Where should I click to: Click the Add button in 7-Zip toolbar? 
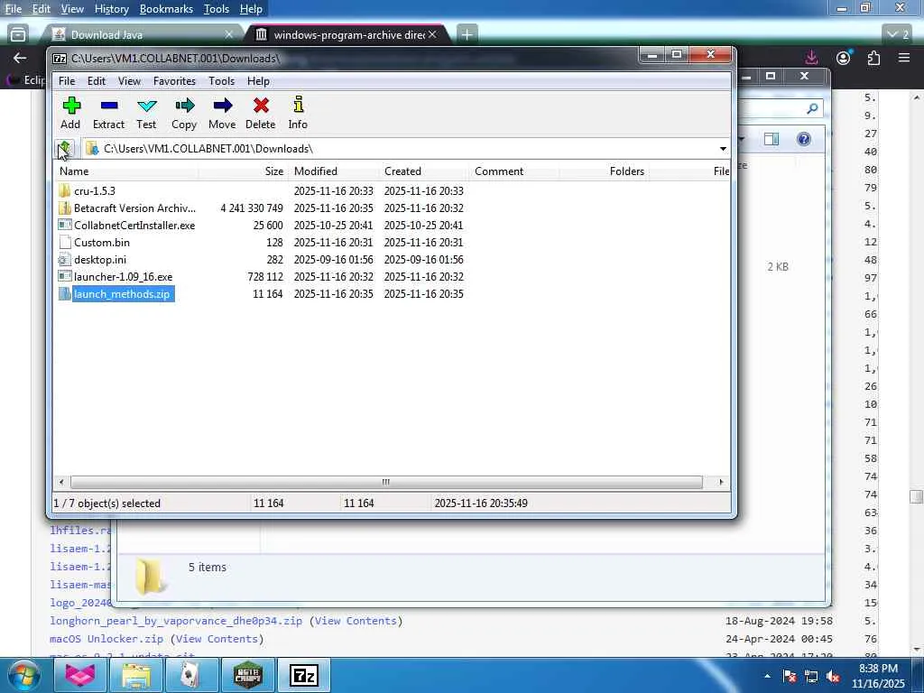click(x=70, y=113)
